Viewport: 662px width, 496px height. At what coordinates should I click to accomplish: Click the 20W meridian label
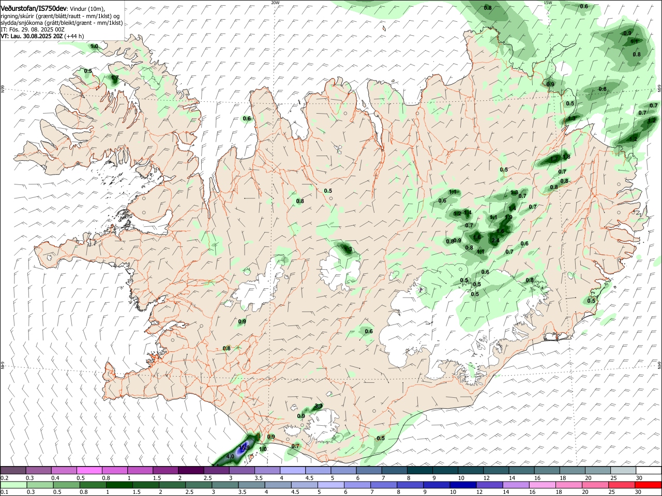[x=275, y=3]
